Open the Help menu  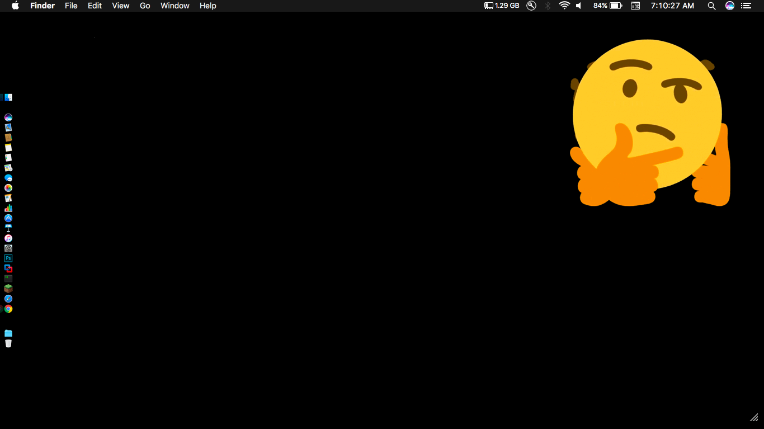[x=208, y=6]
